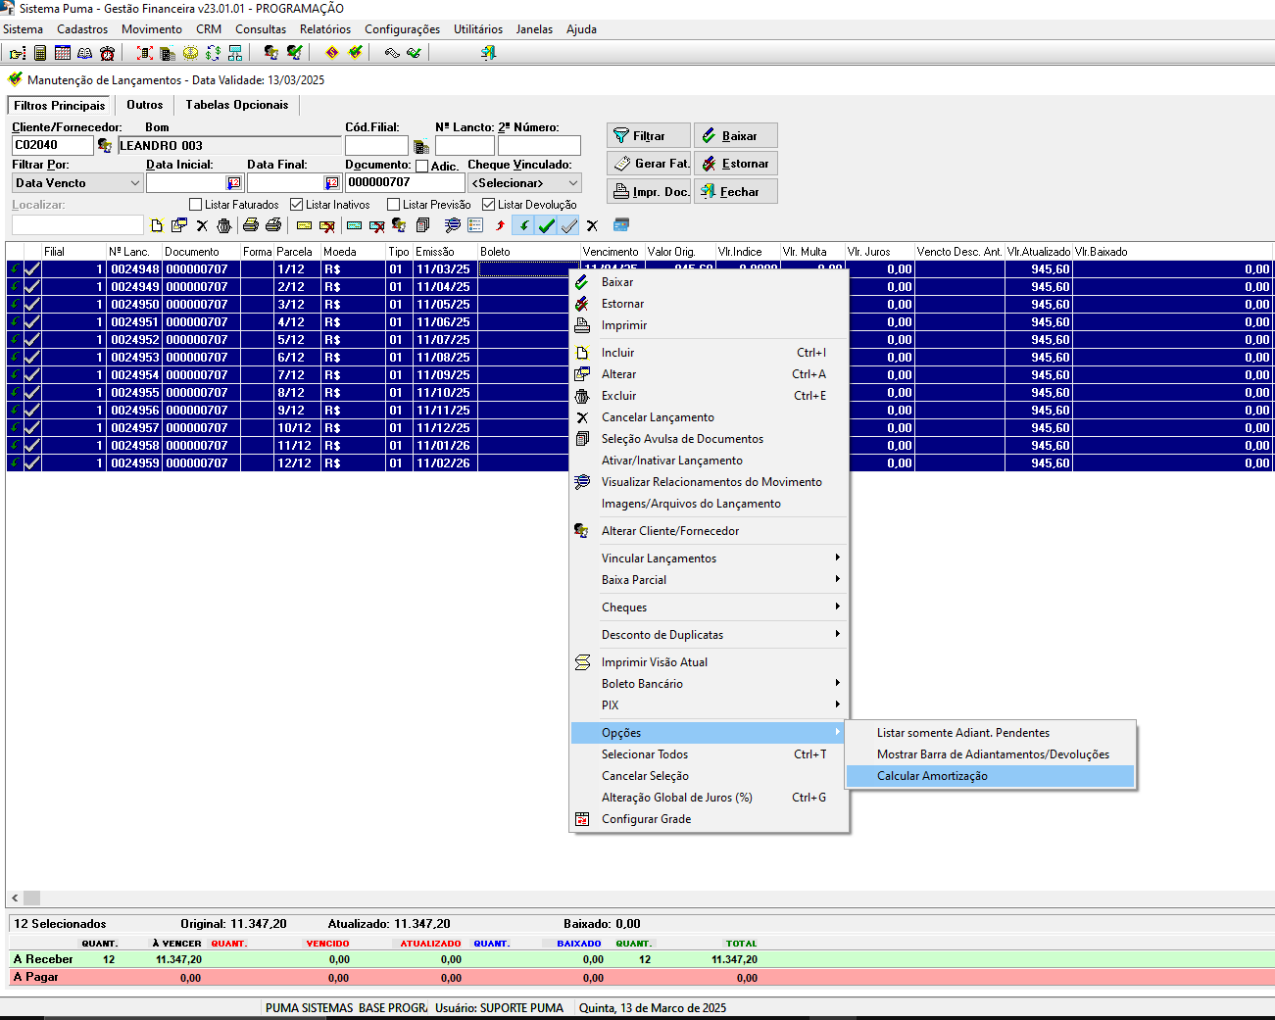Open the Data Inicial date picker icon
Image resolution: width=1275 pixels, height=1020 pixels.
(234, 183)
